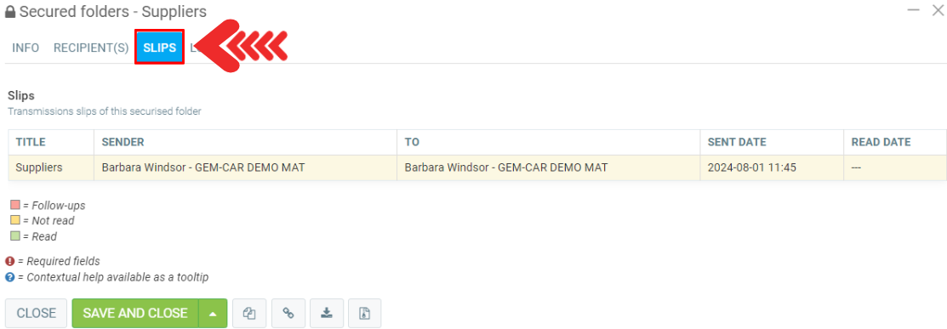Expand the Save and Close arrow menu
Image resolution: width=947 pixels, height=329 pixels.
(213, 314)
